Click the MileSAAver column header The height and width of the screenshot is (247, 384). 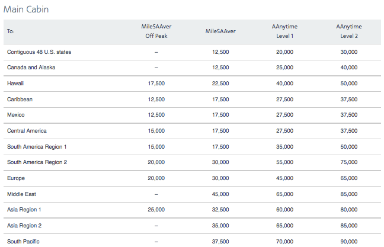point(220,31)
